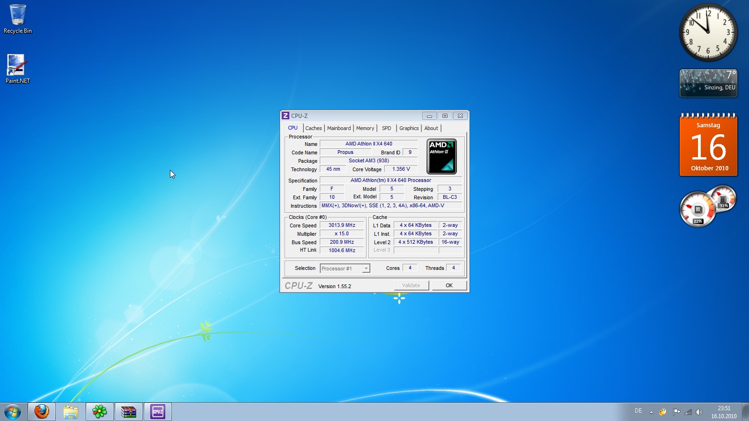
Task: Click the Brand ID value "9"
Action: (410, 152)
